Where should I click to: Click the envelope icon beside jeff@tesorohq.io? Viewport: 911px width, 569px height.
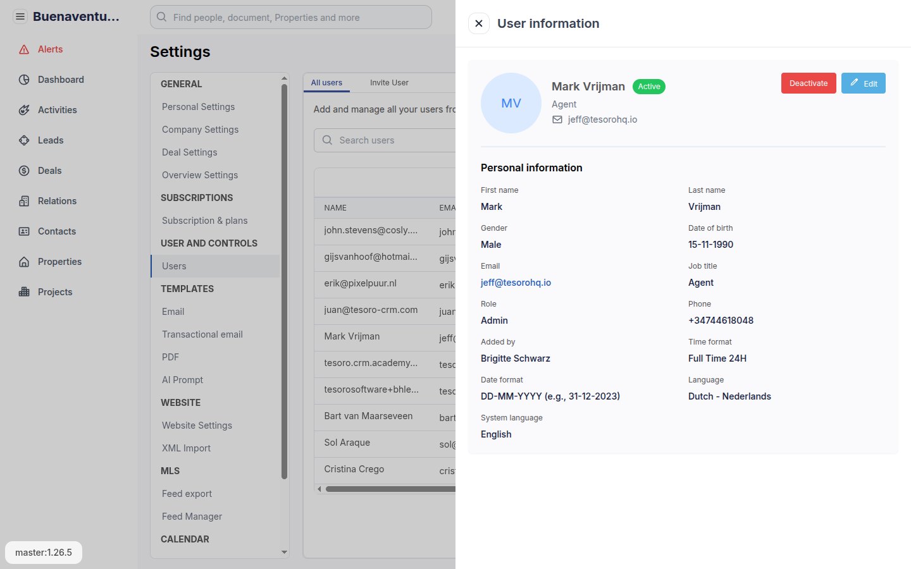coord(557,119)
